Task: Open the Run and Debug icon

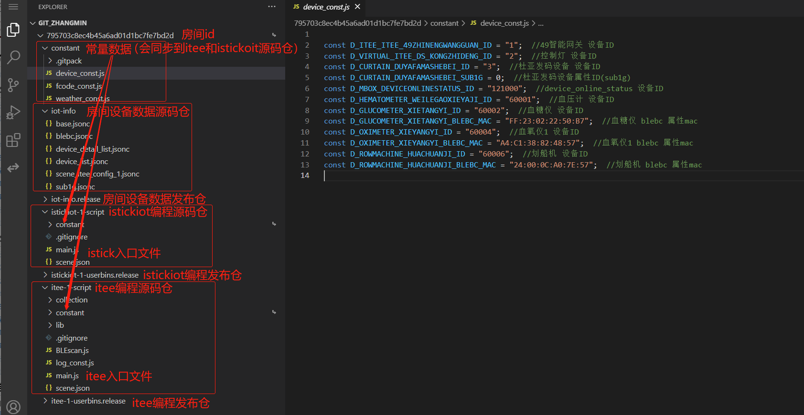Action: [13, 113]
